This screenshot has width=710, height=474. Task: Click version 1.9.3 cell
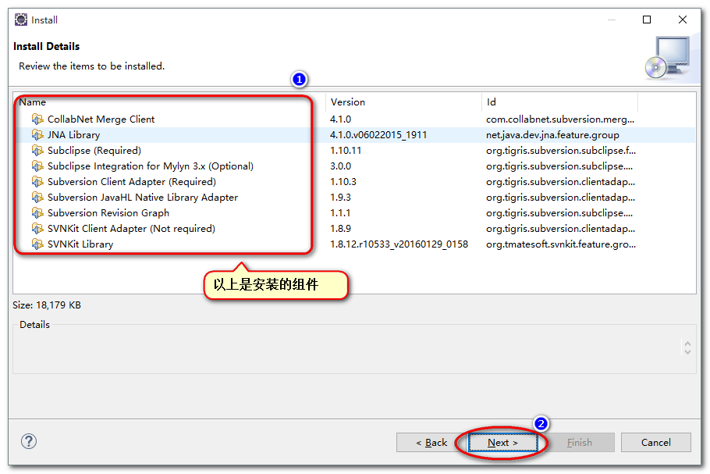[340, 198]
